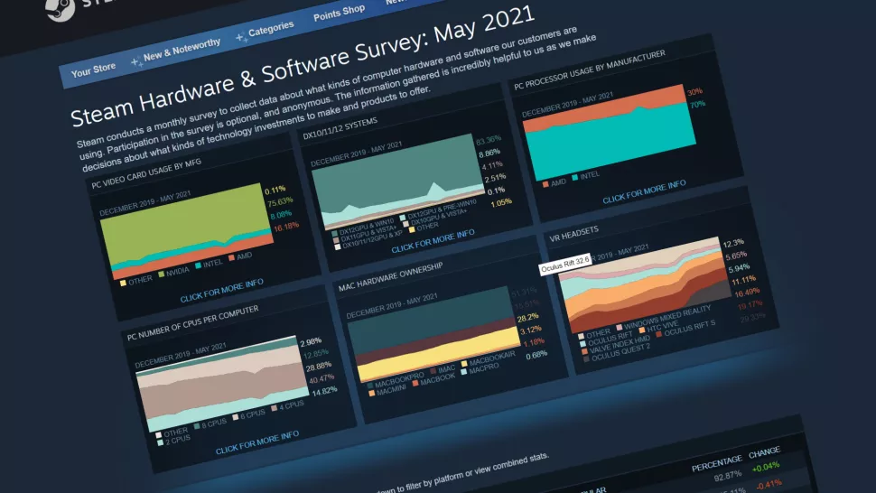Click the 16.18% value in video card chart

286,228
